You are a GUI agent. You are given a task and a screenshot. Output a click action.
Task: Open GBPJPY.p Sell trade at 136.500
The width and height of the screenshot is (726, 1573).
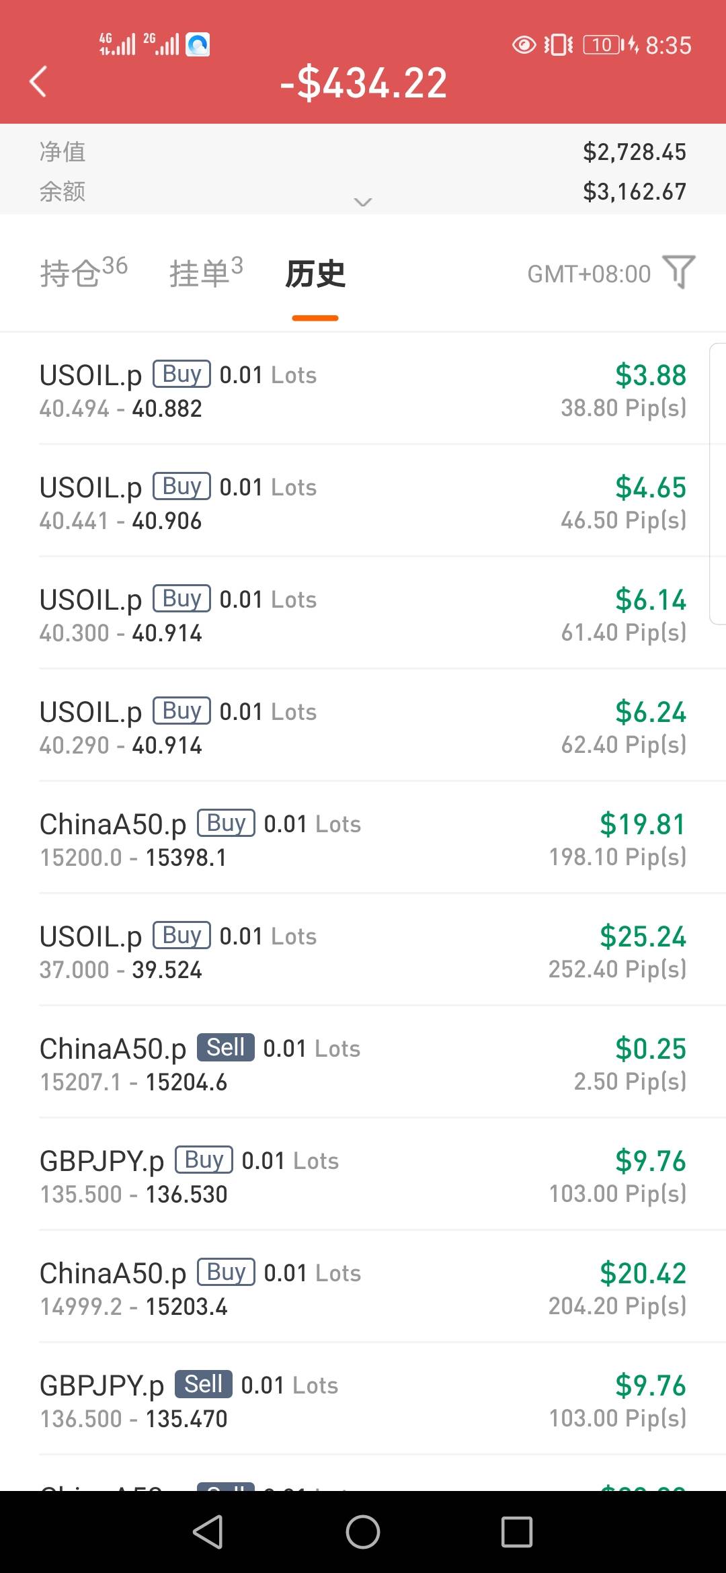(363, 1400)
